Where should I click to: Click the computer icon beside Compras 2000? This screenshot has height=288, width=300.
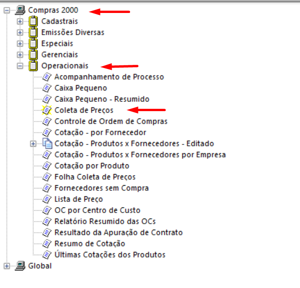tap(20, 10)
